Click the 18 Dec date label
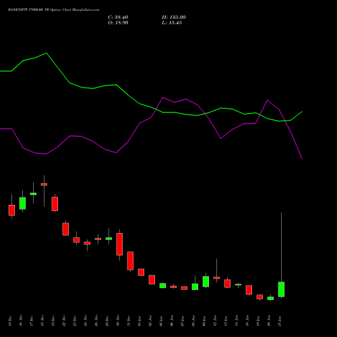The width and height of the screenshot is (337, 337). click(42, 321)
